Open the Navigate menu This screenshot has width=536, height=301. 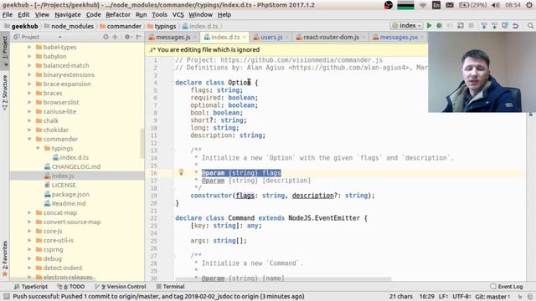(68, 15)
